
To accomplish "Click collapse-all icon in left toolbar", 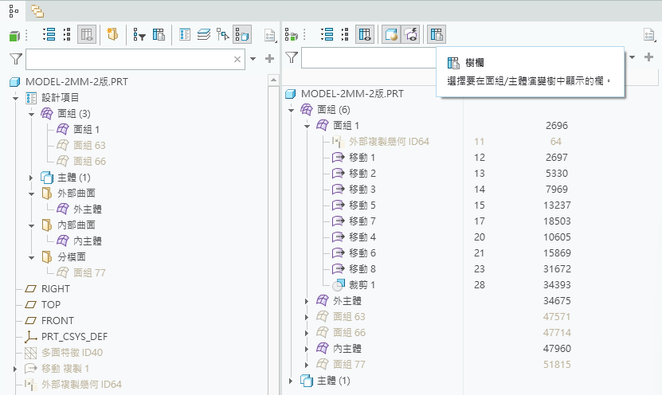I will (x=67, y=34).
